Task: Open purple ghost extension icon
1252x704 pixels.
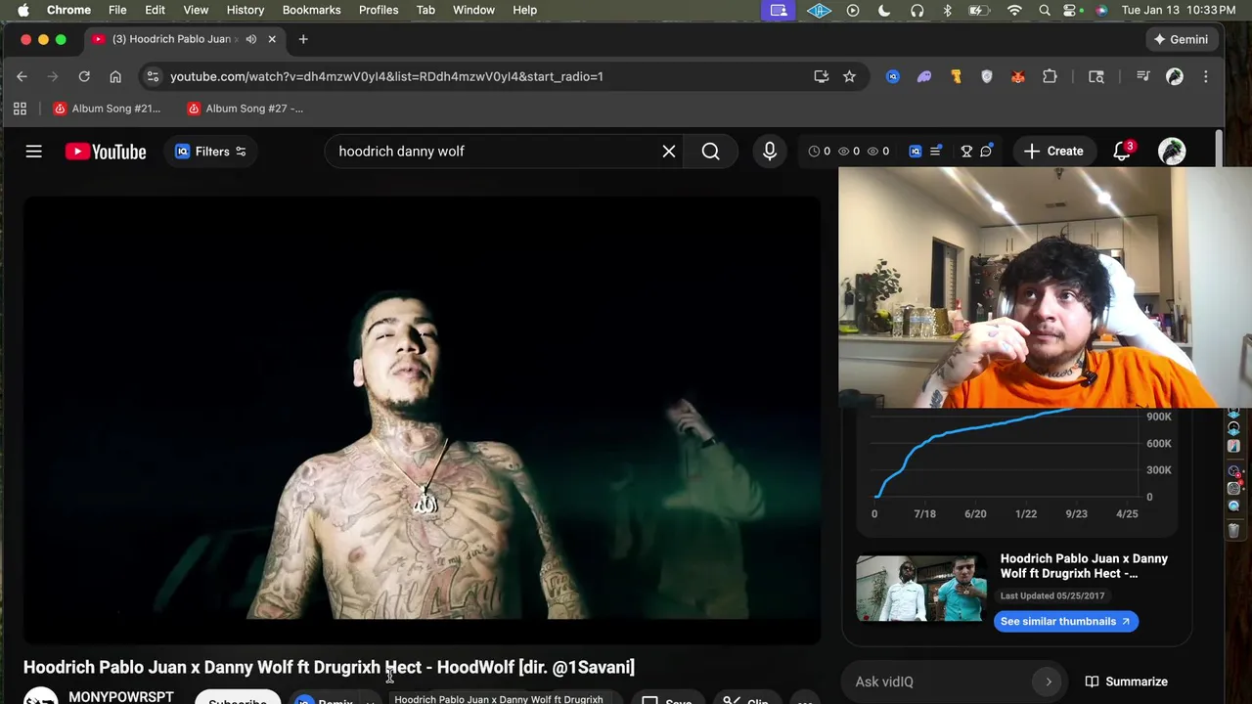Action: point(924,76)
